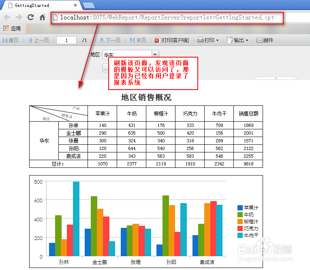Click the value 2255 in 销售总额 column
The width and height of the screenshot is (310, 270).
pos(248,156)
